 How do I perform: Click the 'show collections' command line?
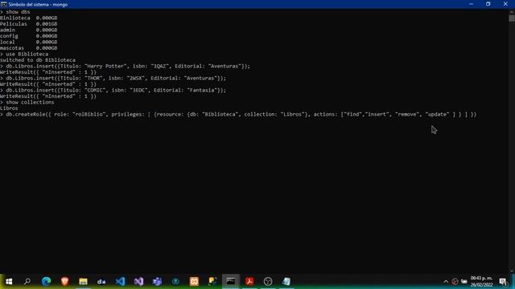27,102
